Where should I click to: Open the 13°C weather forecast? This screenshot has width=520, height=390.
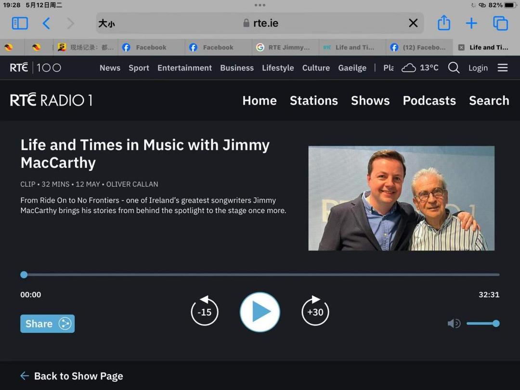click(x=429, y=68)
